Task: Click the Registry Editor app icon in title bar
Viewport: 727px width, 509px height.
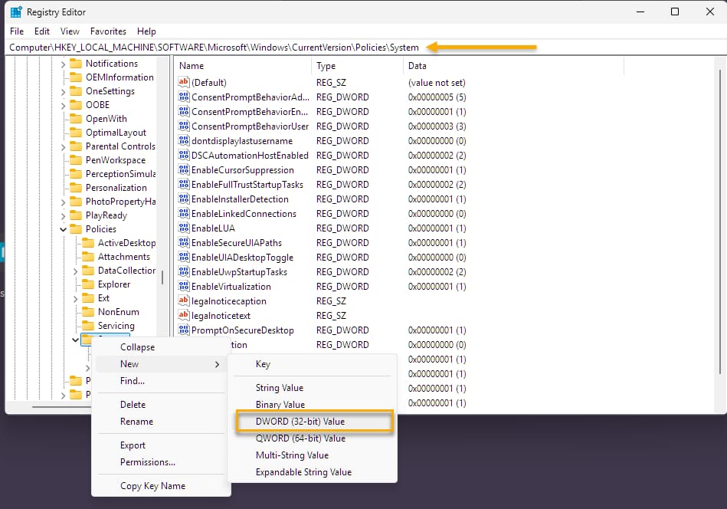Action: pyautogui.click(x=16, y=12)
